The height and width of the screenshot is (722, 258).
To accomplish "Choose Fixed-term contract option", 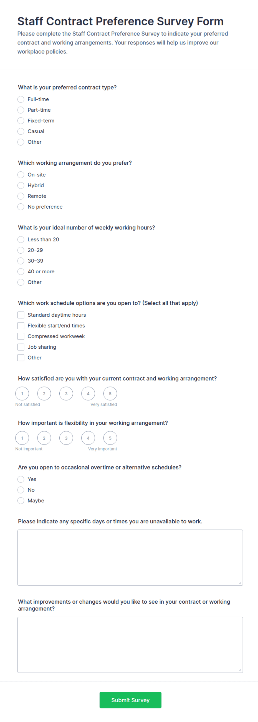I will click(21, 121).
